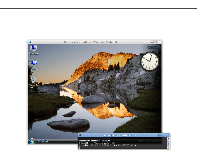Viewport: 197px width, 151px height.
Task: Click the sidebar previous gadgets arrow
Action: 155,47
